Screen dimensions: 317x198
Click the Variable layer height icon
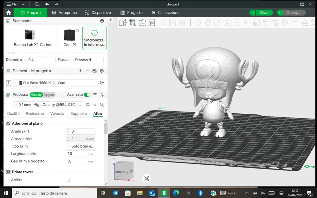182,22
